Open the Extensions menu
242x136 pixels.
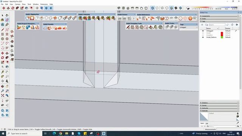pos(44,4)
